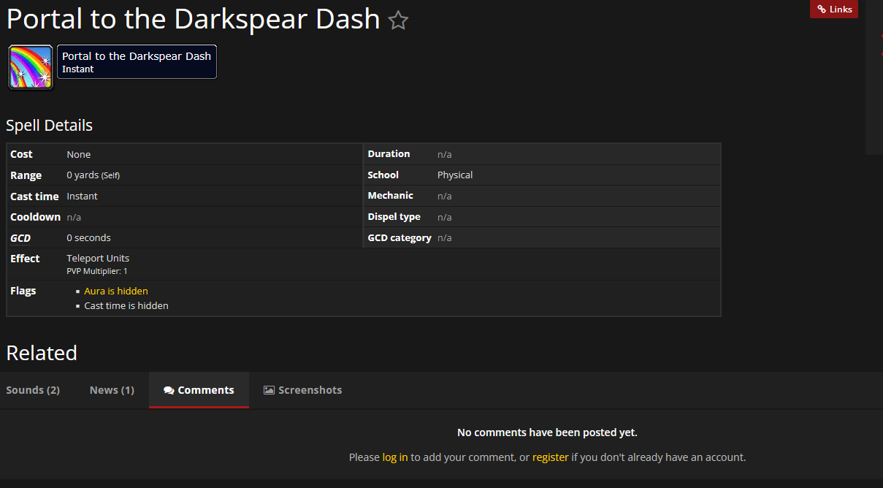This screenshot has width=883, height=488.
Task: Click the 'Dispel type' label
Action: pyautogui.click(x=394, y=217)
